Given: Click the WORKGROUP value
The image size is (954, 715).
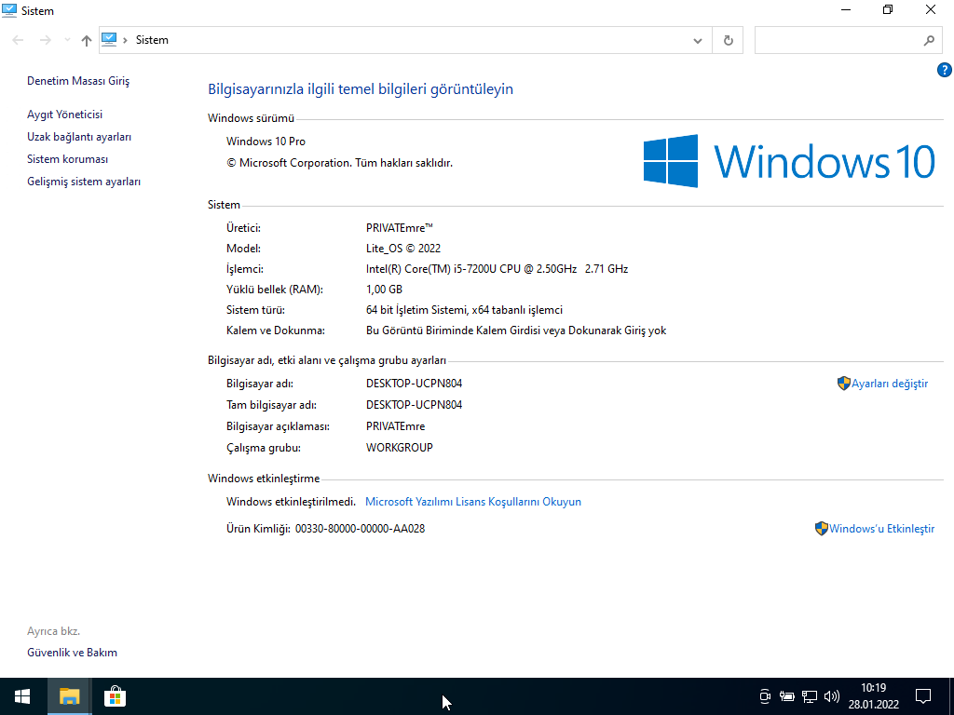Looking at the screenshot, I should click(x=399, y=448).
